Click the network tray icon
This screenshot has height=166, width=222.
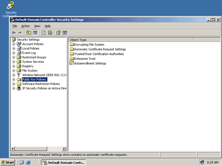(202, 162)
